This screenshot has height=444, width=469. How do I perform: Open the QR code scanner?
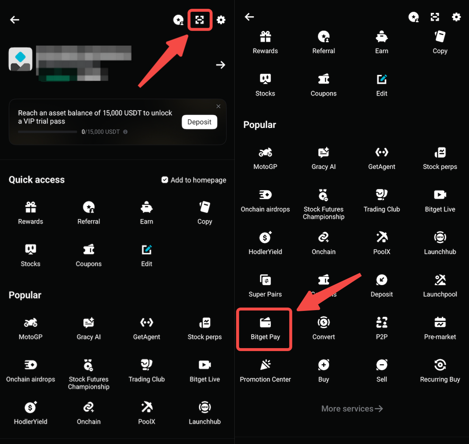pos(200,20)
